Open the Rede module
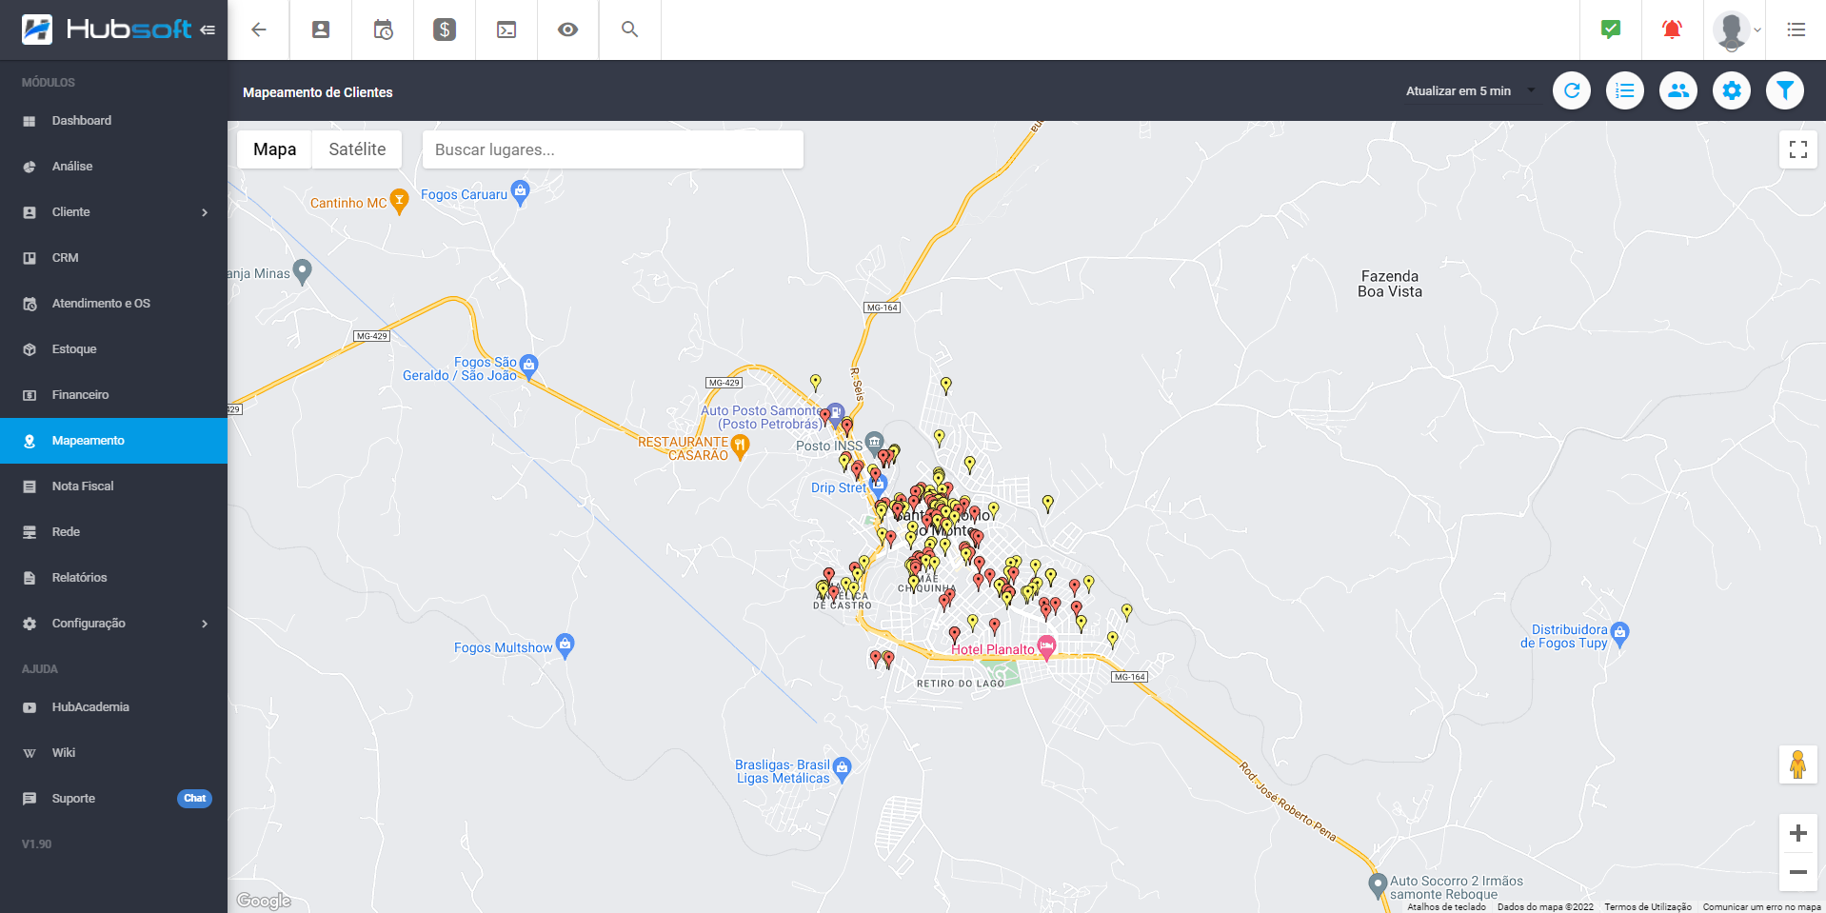 pos(114,532)
